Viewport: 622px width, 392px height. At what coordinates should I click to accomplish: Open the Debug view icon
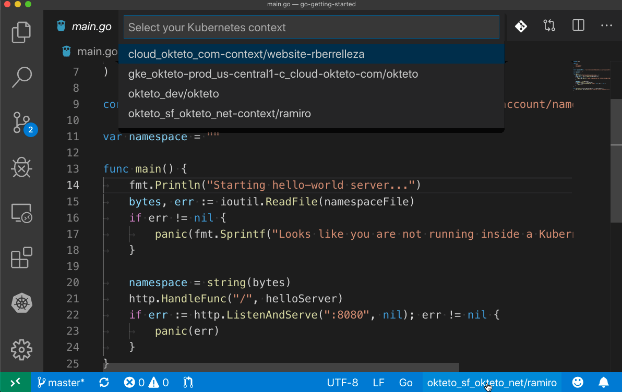point(21,167)
